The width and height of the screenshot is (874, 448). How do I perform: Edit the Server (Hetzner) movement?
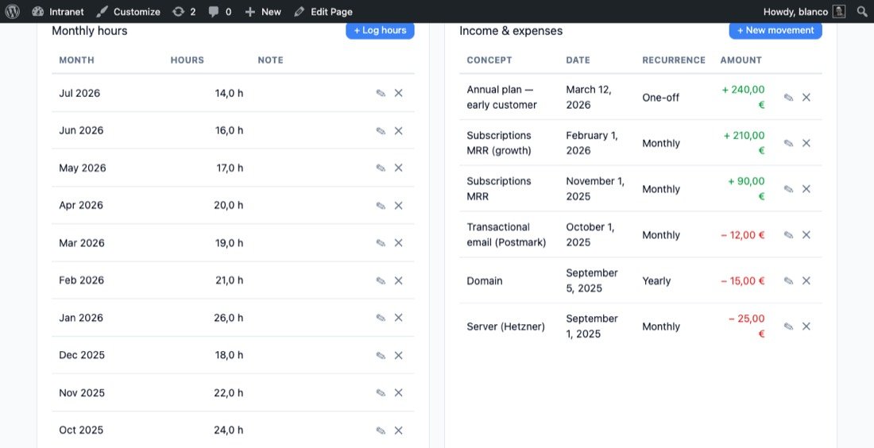pyautogui.click(x=789, y=326)
